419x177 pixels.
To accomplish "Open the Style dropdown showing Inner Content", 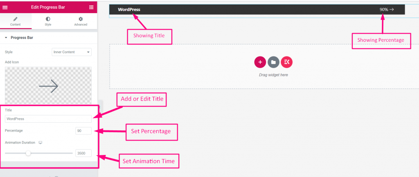I will tap(72, 52).
